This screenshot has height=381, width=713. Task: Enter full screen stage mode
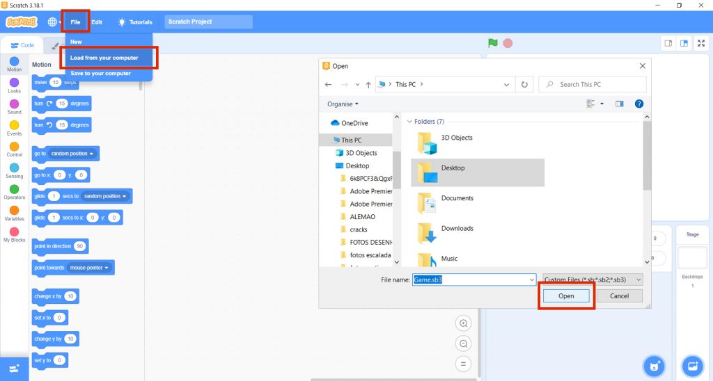click(x=701, y=43)
